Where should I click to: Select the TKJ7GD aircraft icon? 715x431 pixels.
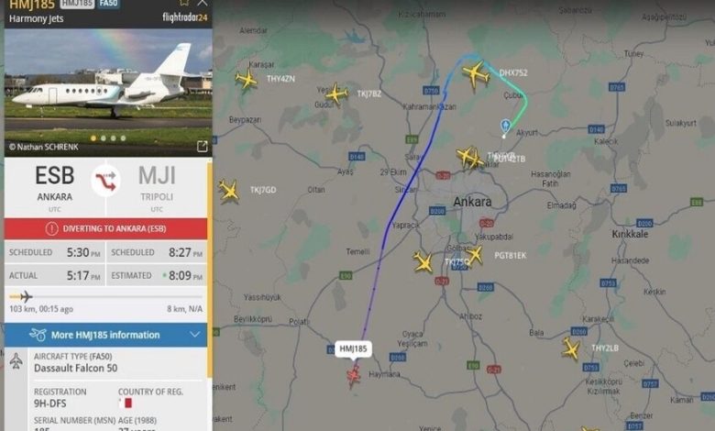point(229,191)
